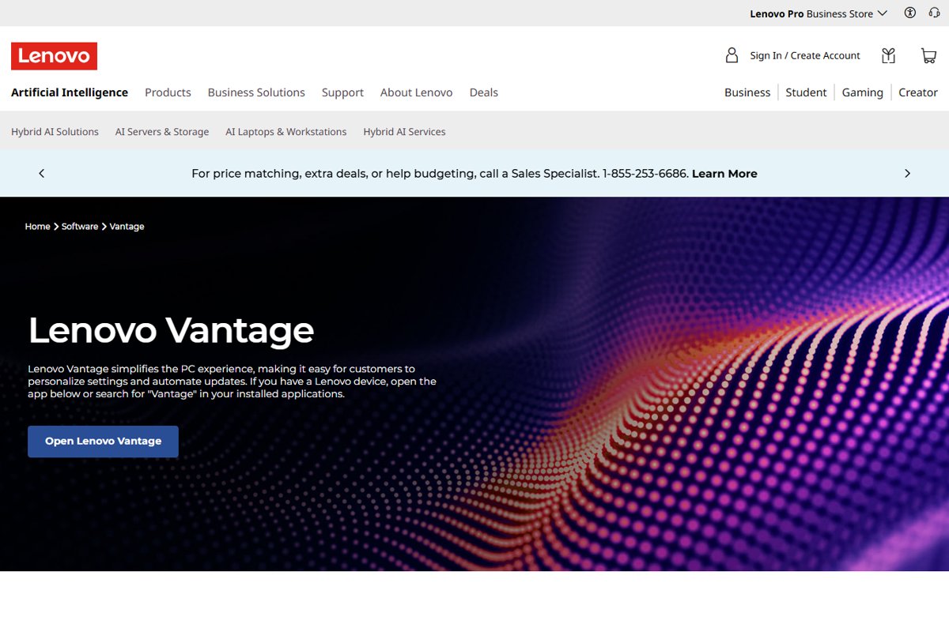Open the Products menu

click(168, 92)
